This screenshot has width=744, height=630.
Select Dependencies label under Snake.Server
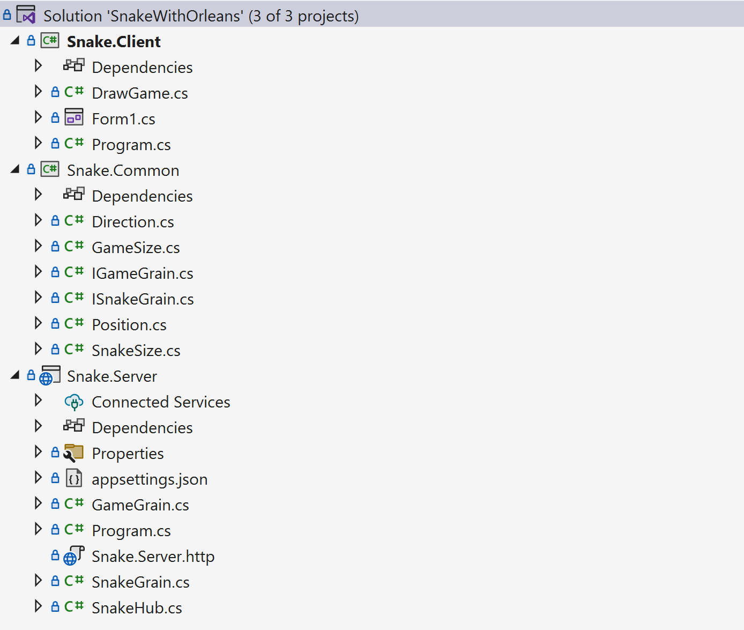click(142, 428)
